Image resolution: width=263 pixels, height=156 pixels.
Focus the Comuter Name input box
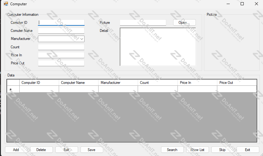pos(61,31)
